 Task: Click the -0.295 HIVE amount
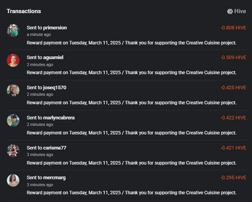click(233, 178)
